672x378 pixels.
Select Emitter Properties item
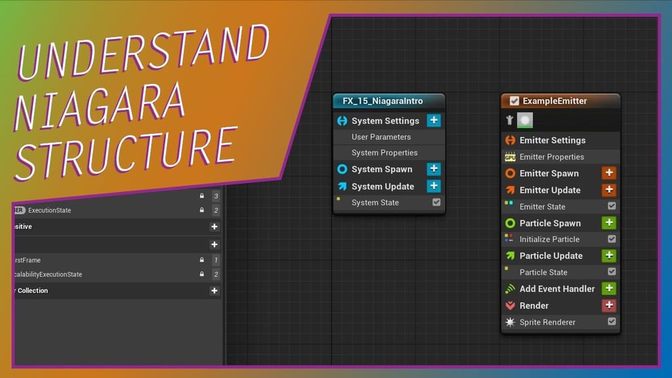pos(560,157)
